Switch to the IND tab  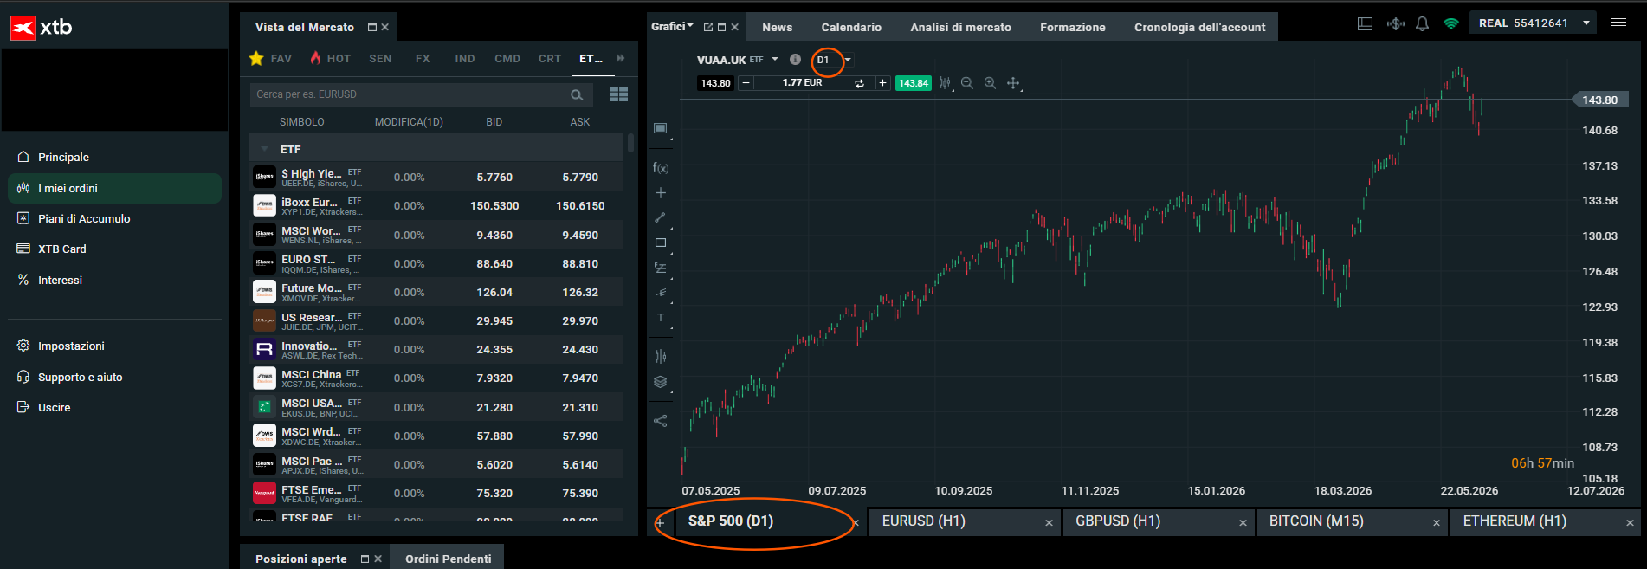pos(465,58)
